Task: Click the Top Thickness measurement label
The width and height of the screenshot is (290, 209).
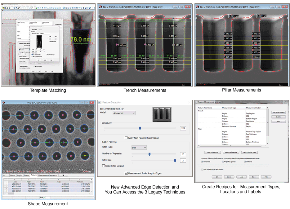Action: 251,134
